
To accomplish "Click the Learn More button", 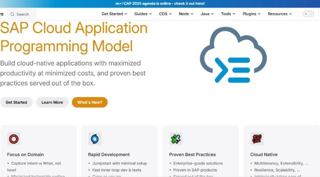I will [52, 102].
